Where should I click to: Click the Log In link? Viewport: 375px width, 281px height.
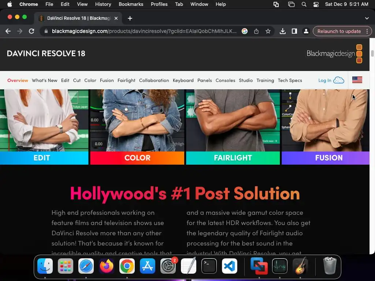pos(324,80)
